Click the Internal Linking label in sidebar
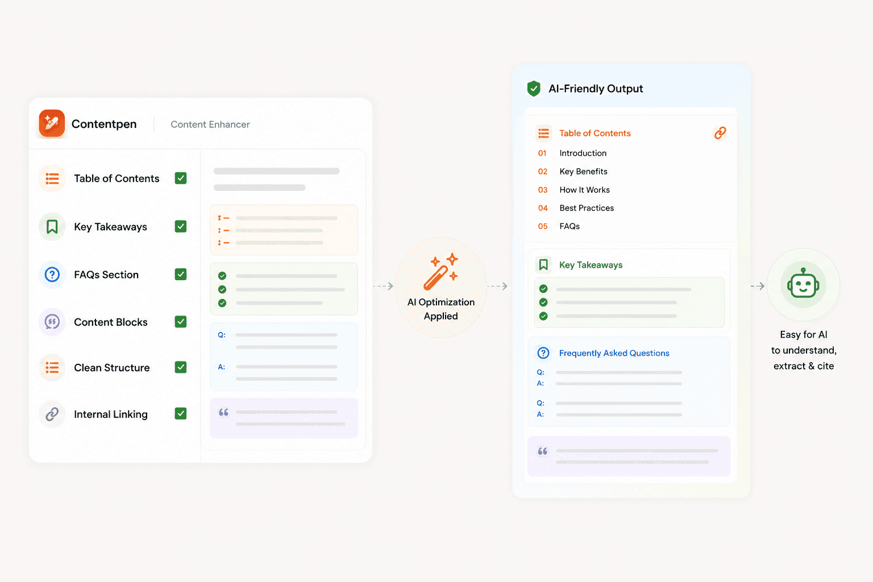This screenshot has width=873, height=582. coord(111,414)
